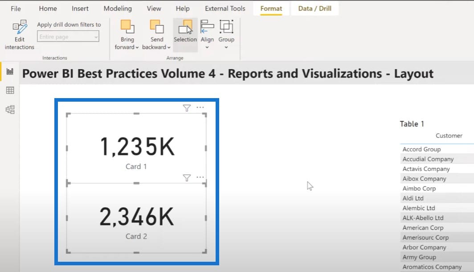
Task: Select the Aldi Ltd row
Action: click(437, 198)
